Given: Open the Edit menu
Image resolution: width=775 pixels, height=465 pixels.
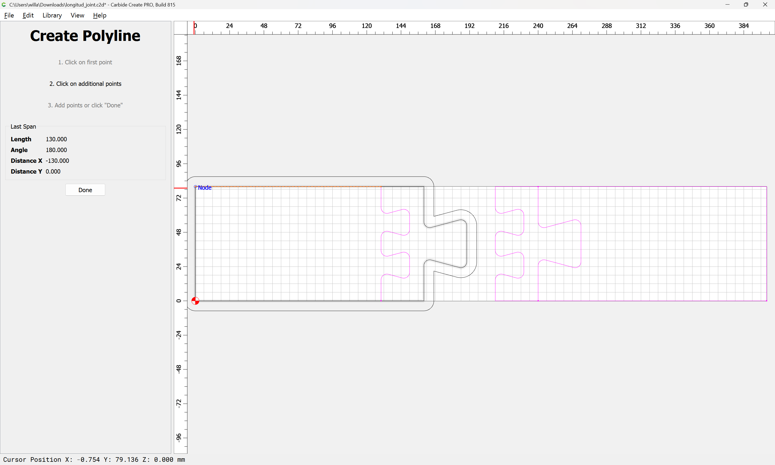Looking at the screenshot, I should coord(28,15).
